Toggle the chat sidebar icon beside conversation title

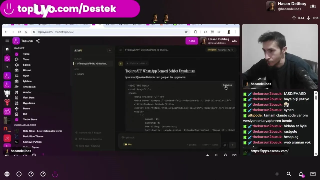pyautogui.click(x=120, y=50)
